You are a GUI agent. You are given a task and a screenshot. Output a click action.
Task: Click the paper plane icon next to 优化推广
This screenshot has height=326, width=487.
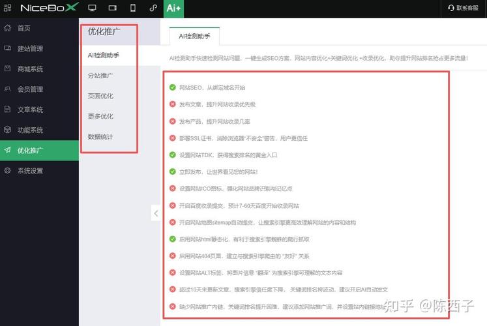[x=7, y=150]
